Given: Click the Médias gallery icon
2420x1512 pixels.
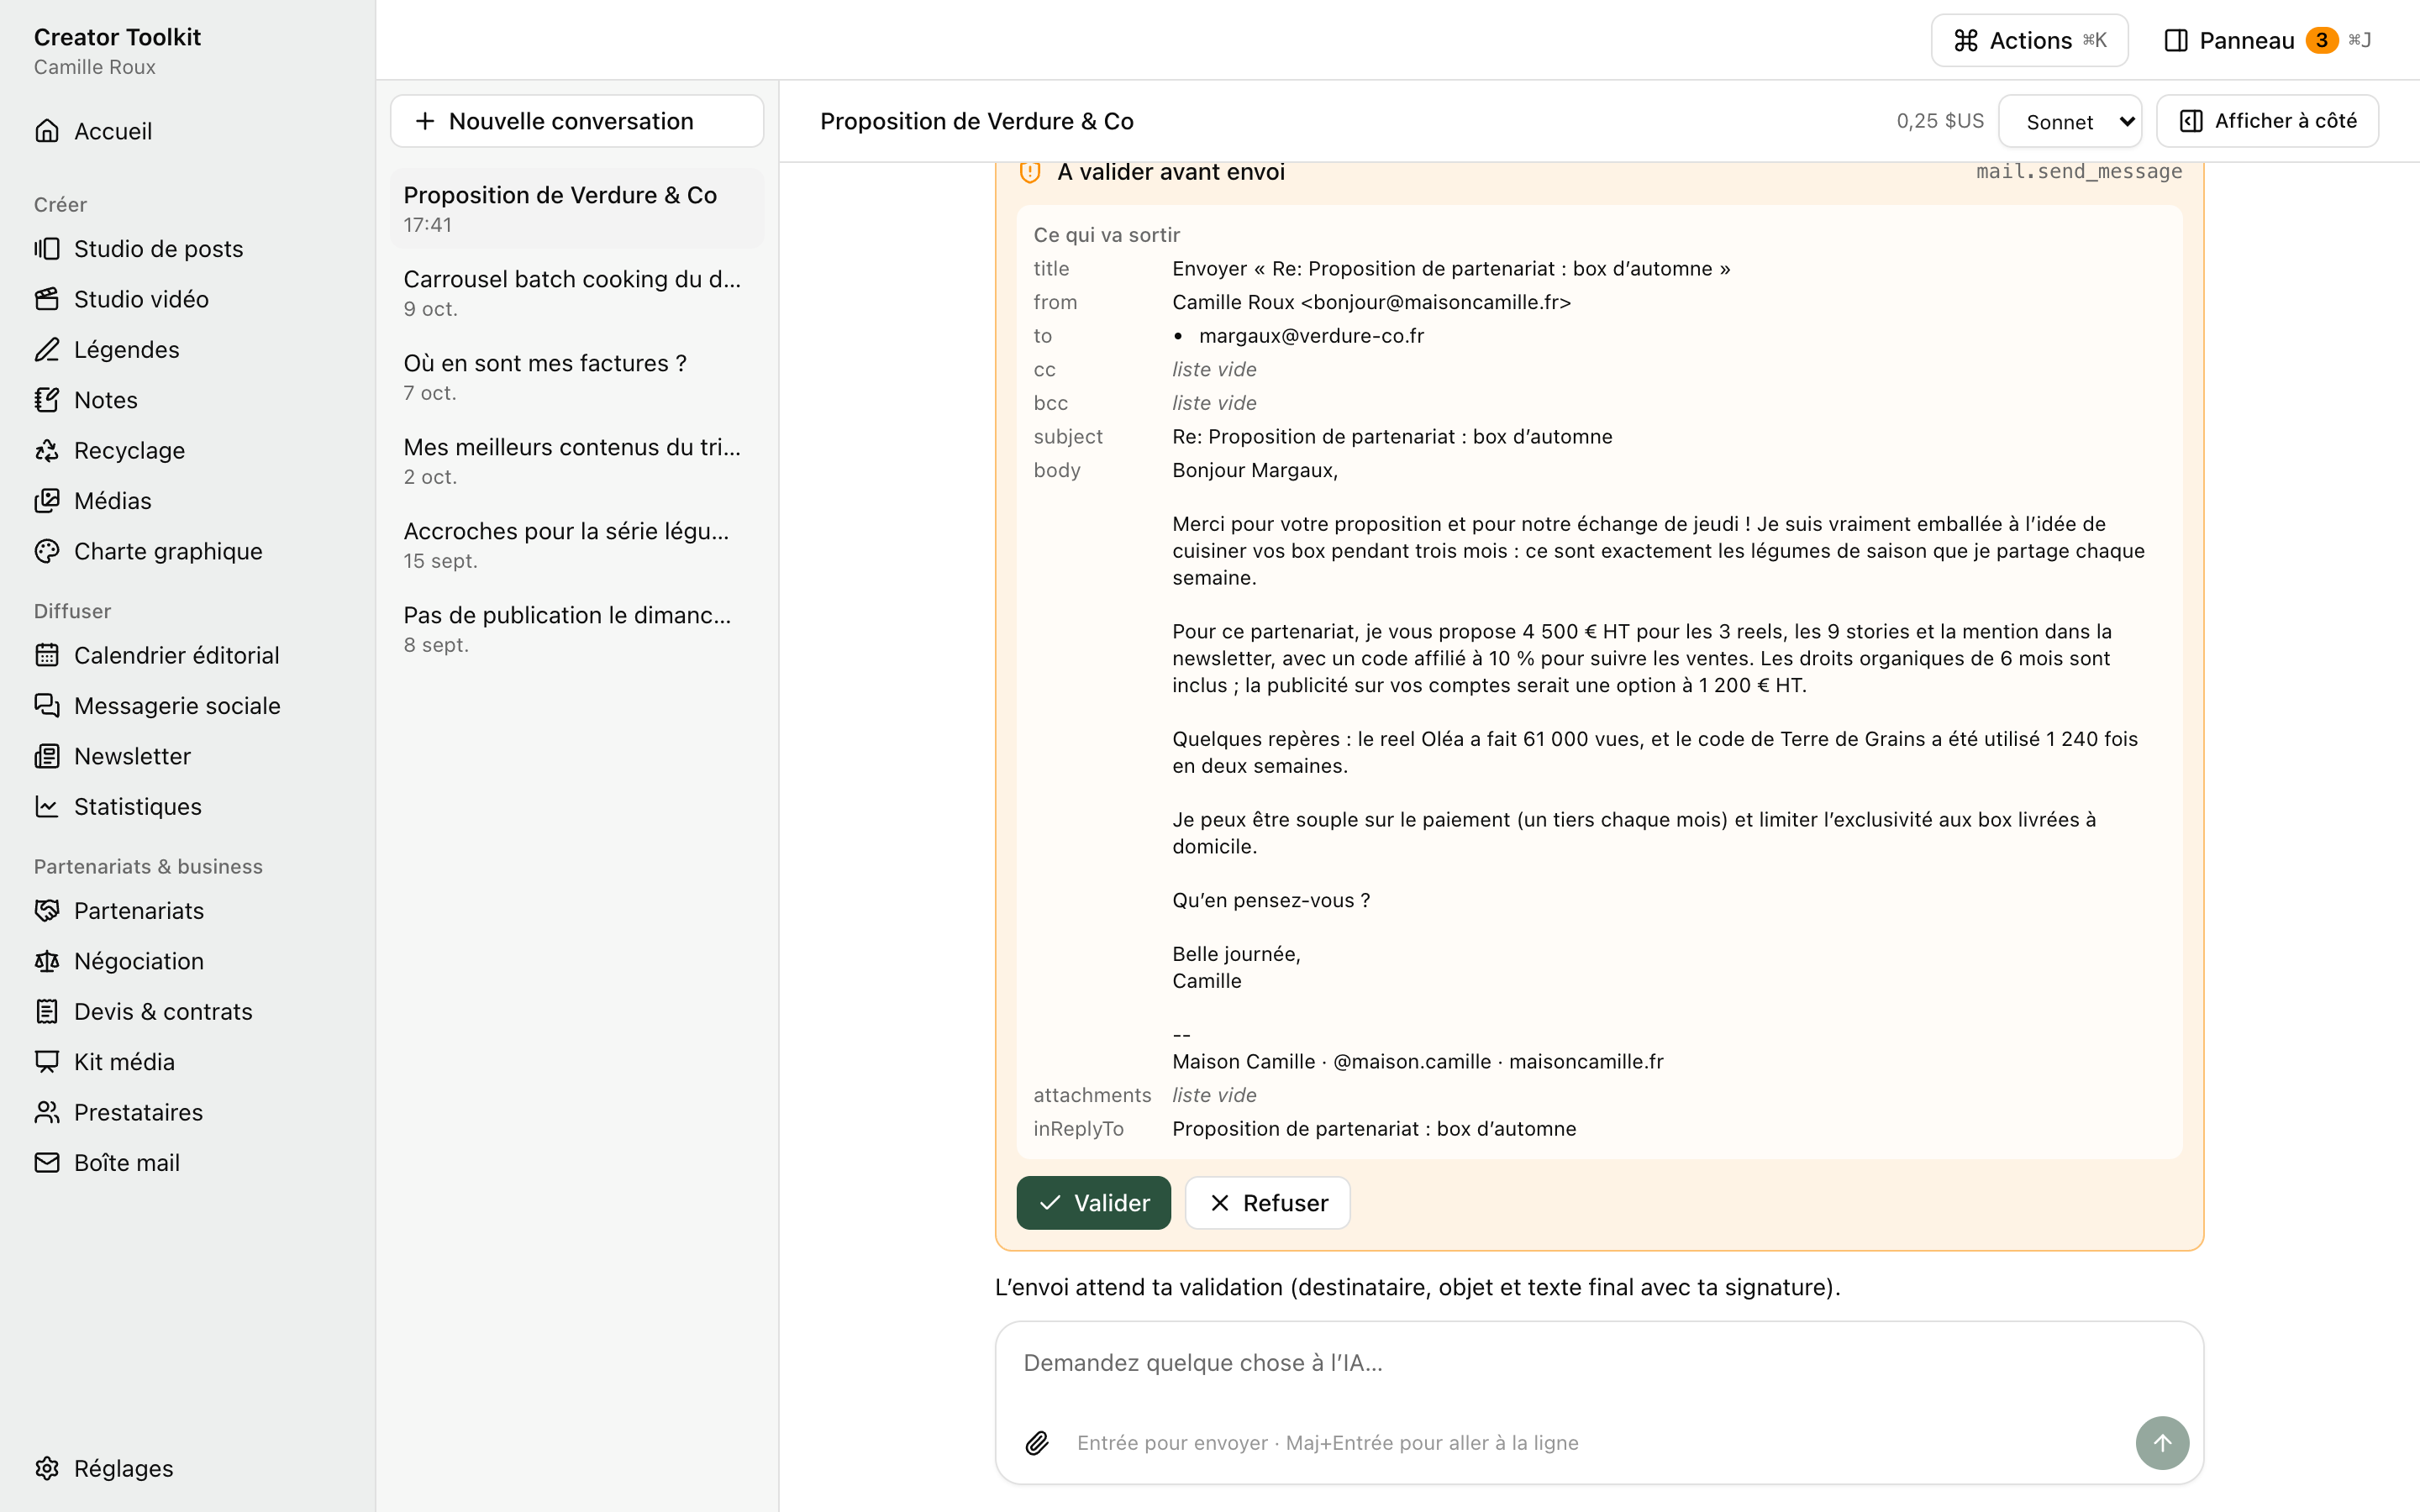Looking at the screenshot, I should pyautogui.click(x=47, y=500).
